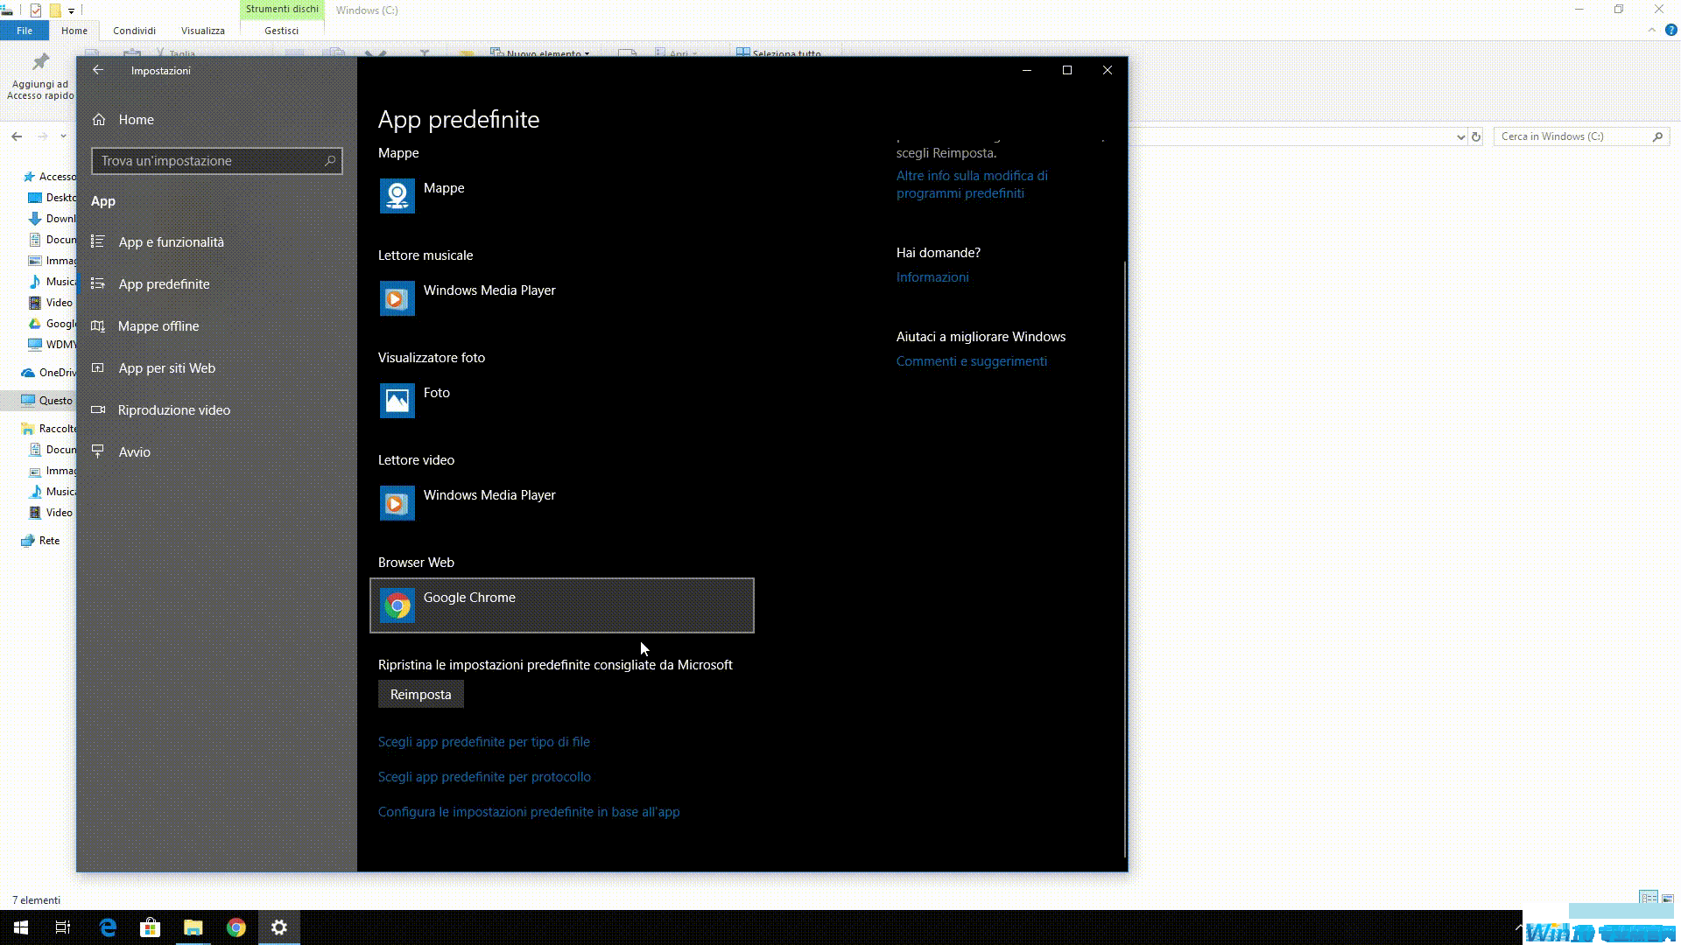This screenshot has height=945, width=1681.
Task: Click the Trova un'impostazione search field
Action: click(216, 161)
